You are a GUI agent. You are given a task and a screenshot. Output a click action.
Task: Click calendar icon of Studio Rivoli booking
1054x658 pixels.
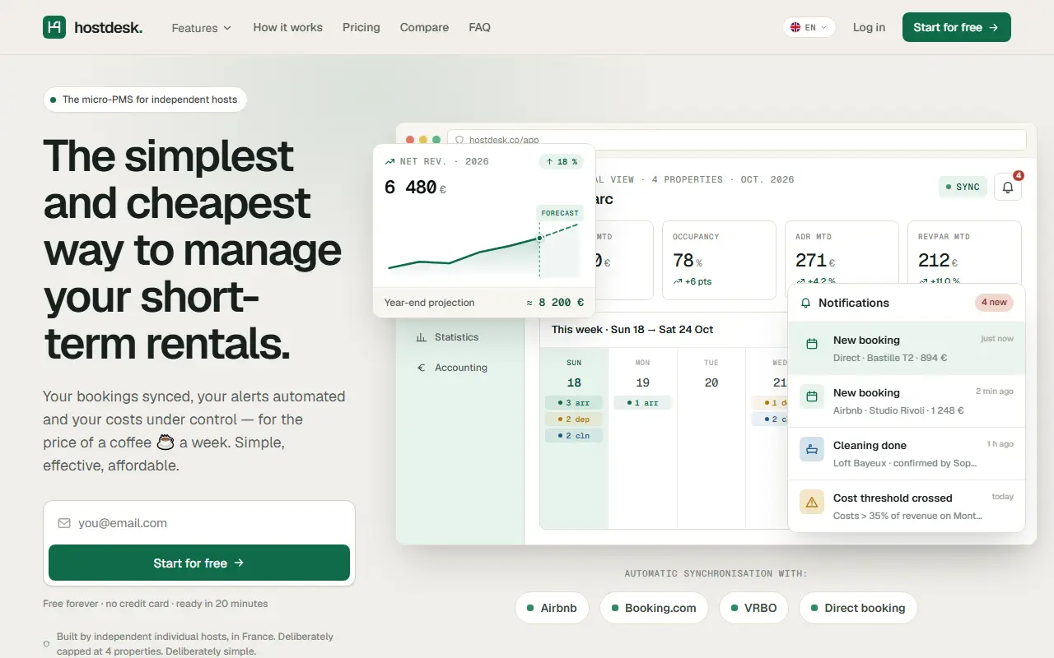(x=812, y=396)
